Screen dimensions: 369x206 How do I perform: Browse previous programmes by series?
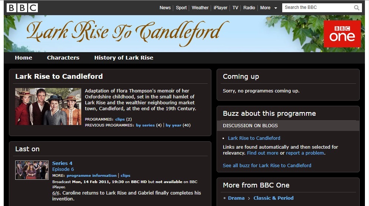(145, 125)
